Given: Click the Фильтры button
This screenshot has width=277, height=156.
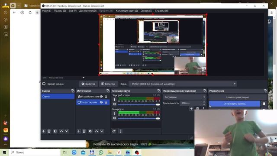Looking at the screenshot, I should pyautogui.click(x=108, y=84).
